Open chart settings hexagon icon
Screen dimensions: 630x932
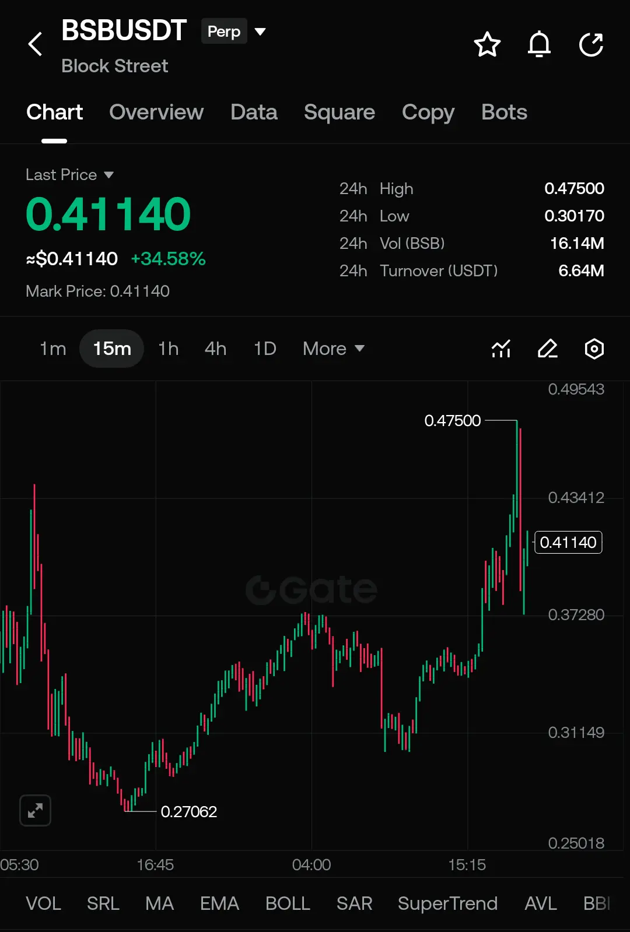pos(594,349)
